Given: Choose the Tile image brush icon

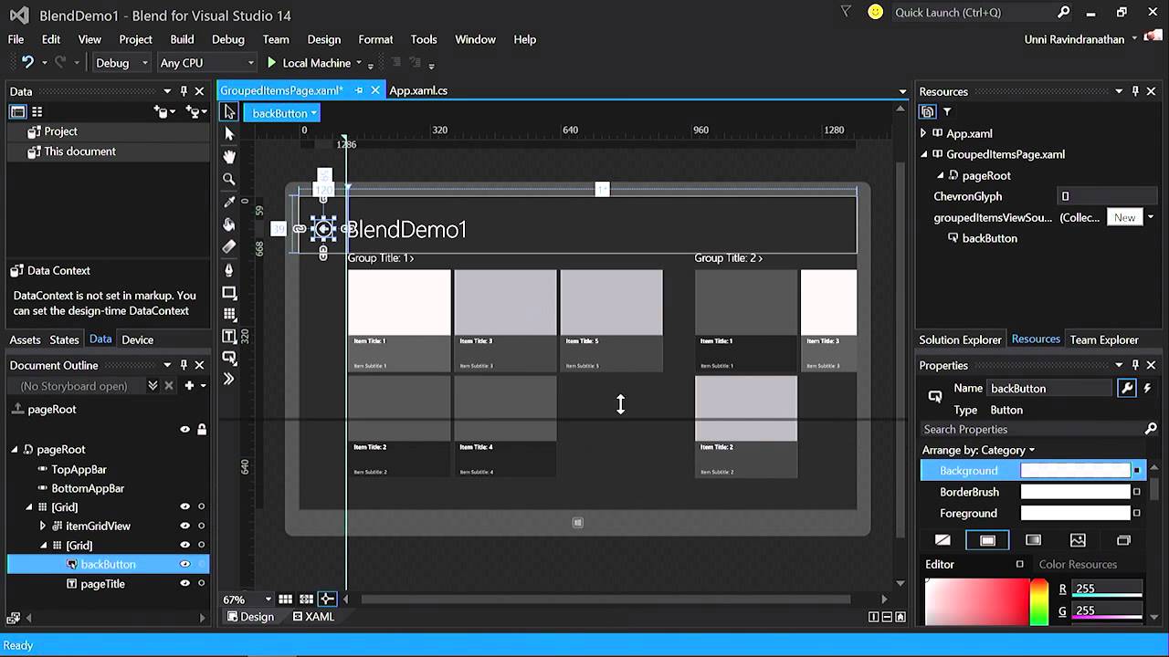Looking at the screenshot, I should click(x=1078, y=540).
